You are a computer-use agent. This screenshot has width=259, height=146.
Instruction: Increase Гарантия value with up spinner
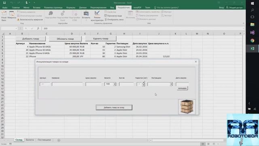143,83
